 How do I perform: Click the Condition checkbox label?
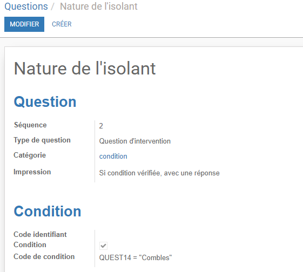[30, 244]
